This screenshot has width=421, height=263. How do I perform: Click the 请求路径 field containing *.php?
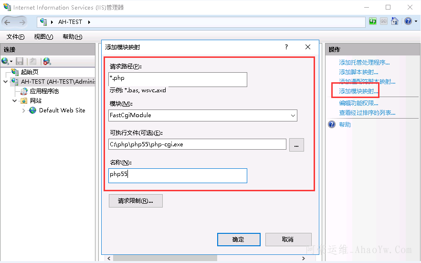(178, 79)
